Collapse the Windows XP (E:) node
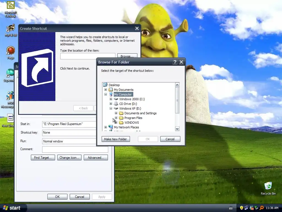The height and width of the screenshot is (212, 282). point(111,108)
